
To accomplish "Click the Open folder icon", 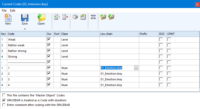I will point(41,18).
